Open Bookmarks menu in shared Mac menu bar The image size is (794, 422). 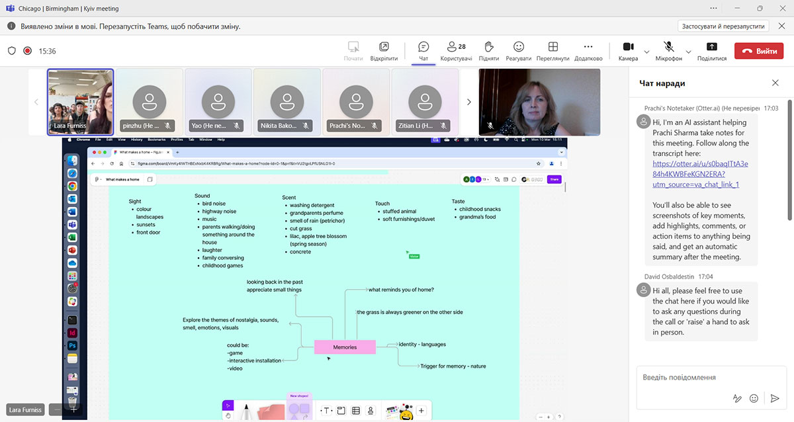point(157,140)
